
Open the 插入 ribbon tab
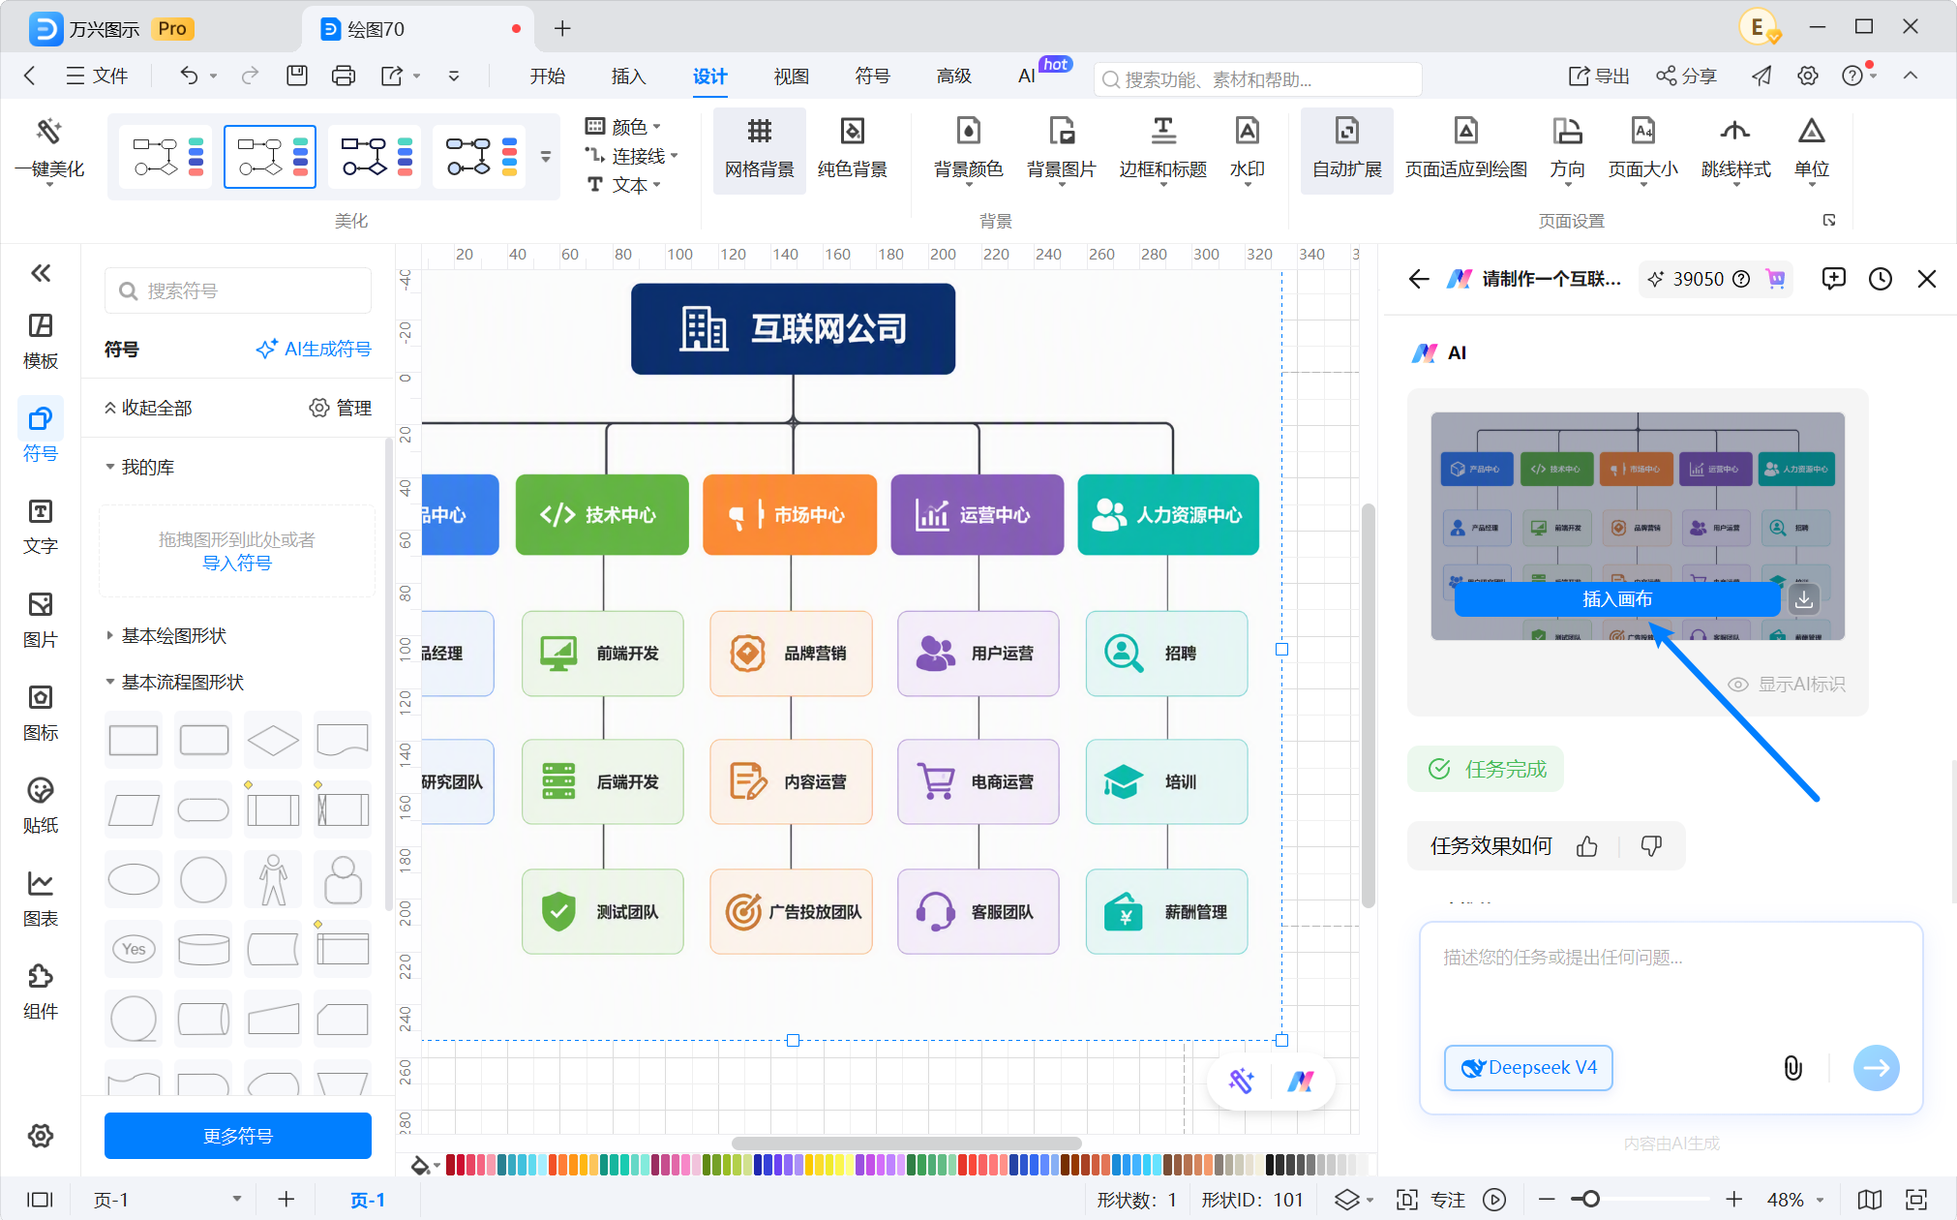click(x=629, y=76)
